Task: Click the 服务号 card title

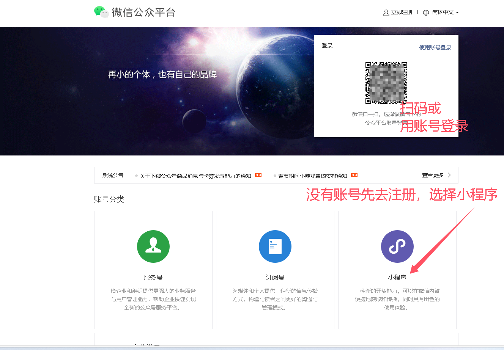Action: click(153, 278)
